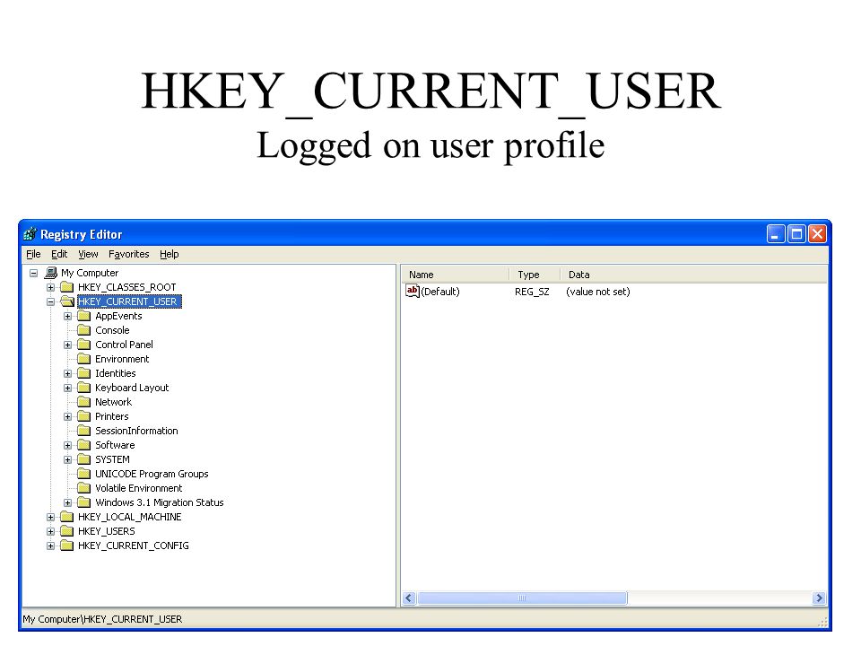861x646 pixels.
Task: Click the My Computer icon in tree
Action: (x=50, y=273)
